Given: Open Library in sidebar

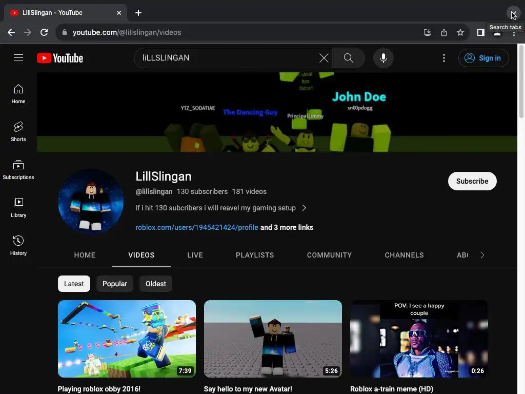Looking at the screenshot, I should click(18, 208).
